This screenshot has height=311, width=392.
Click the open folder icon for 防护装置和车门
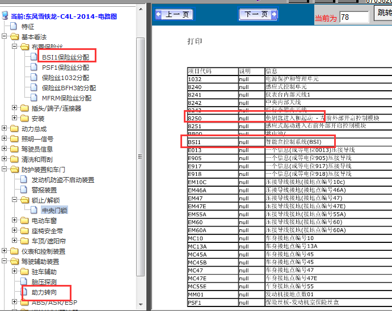pos(15,170)
